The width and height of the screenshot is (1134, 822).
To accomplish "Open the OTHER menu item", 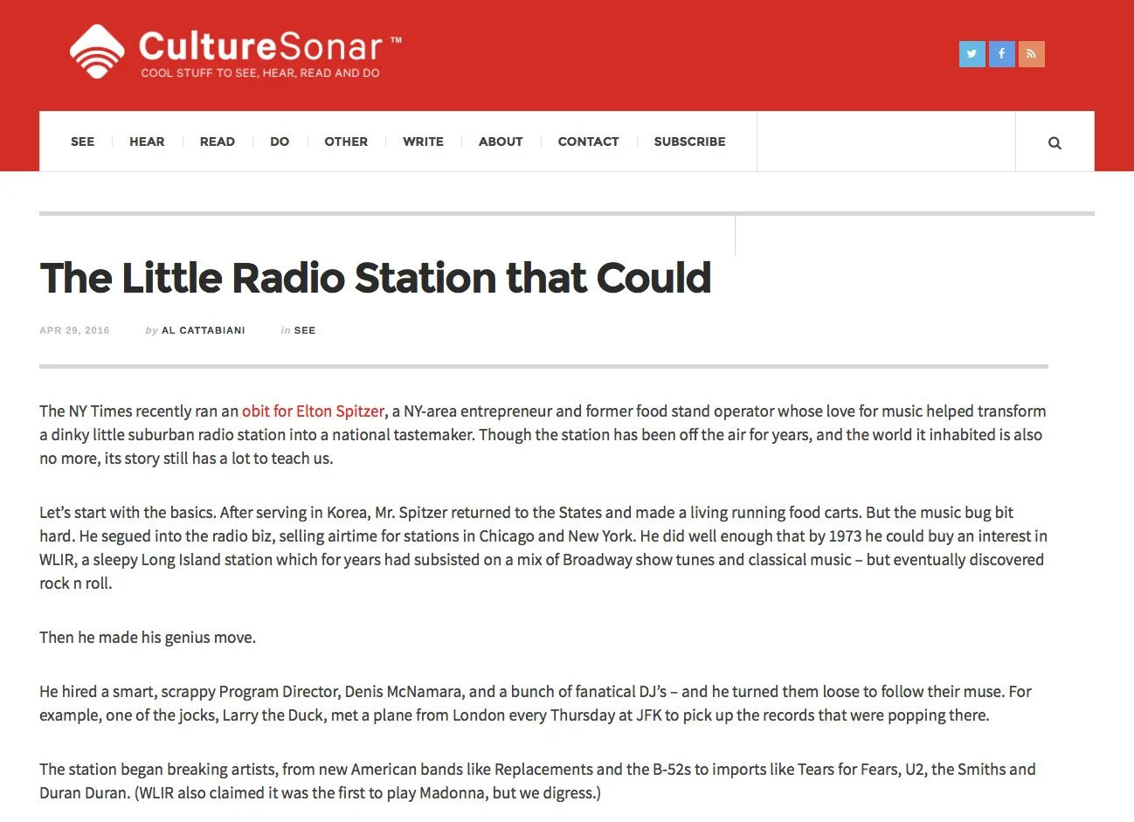I will pos(346,142).
